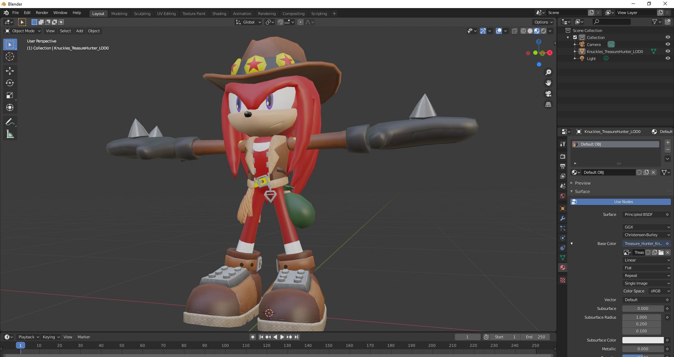Collapse the Surface panel
674x357 pixels.
pos(582,192)
